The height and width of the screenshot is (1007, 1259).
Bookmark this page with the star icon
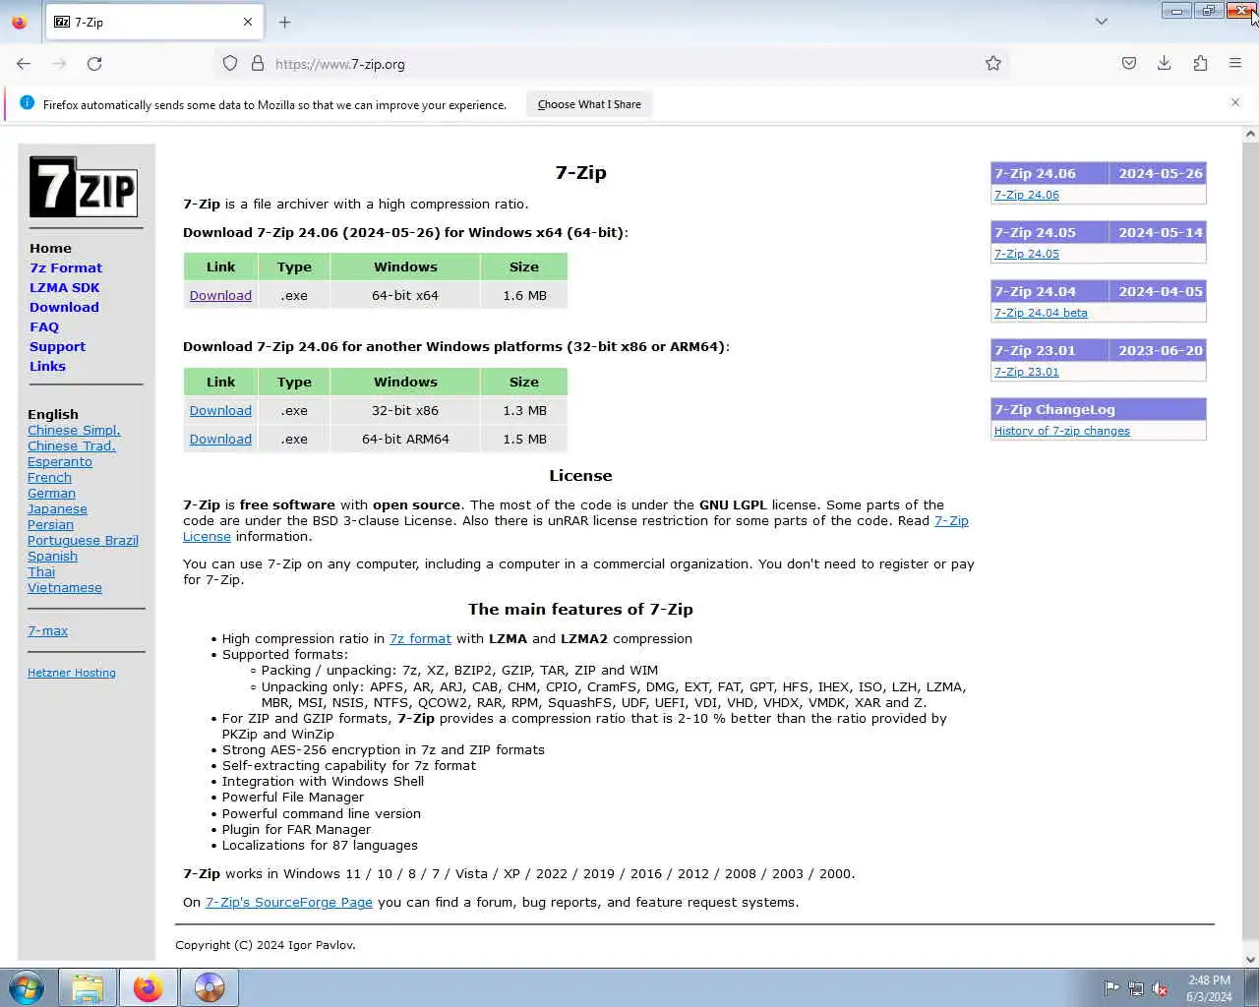click(993, 64)
